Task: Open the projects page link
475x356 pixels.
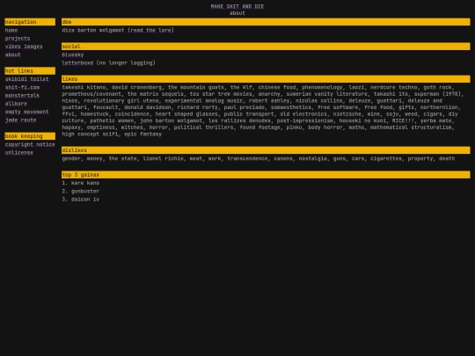Action: (18, 39)
